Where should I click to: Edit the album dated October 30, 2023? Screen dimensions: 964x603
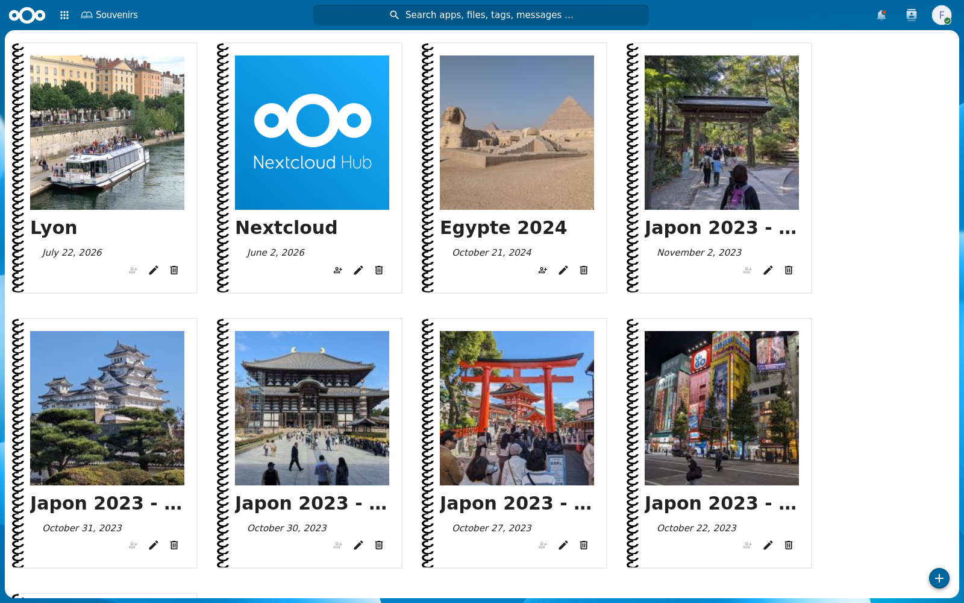point(358,545)
